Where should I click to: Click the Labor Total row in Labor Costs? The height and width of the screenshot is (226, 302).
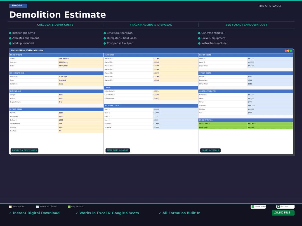246,66
